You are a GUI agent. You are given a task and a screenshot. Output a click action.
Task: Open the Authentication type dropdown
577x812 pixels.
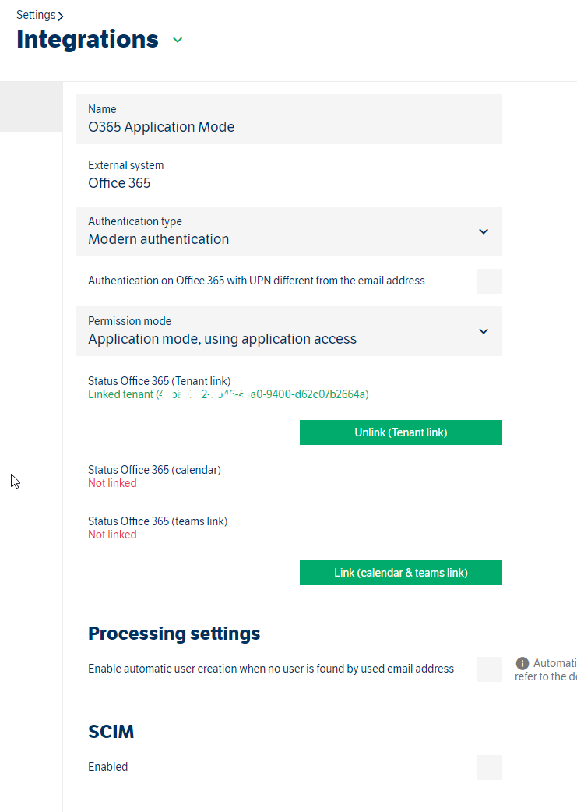pyautogui.click(x=288, y=231)
